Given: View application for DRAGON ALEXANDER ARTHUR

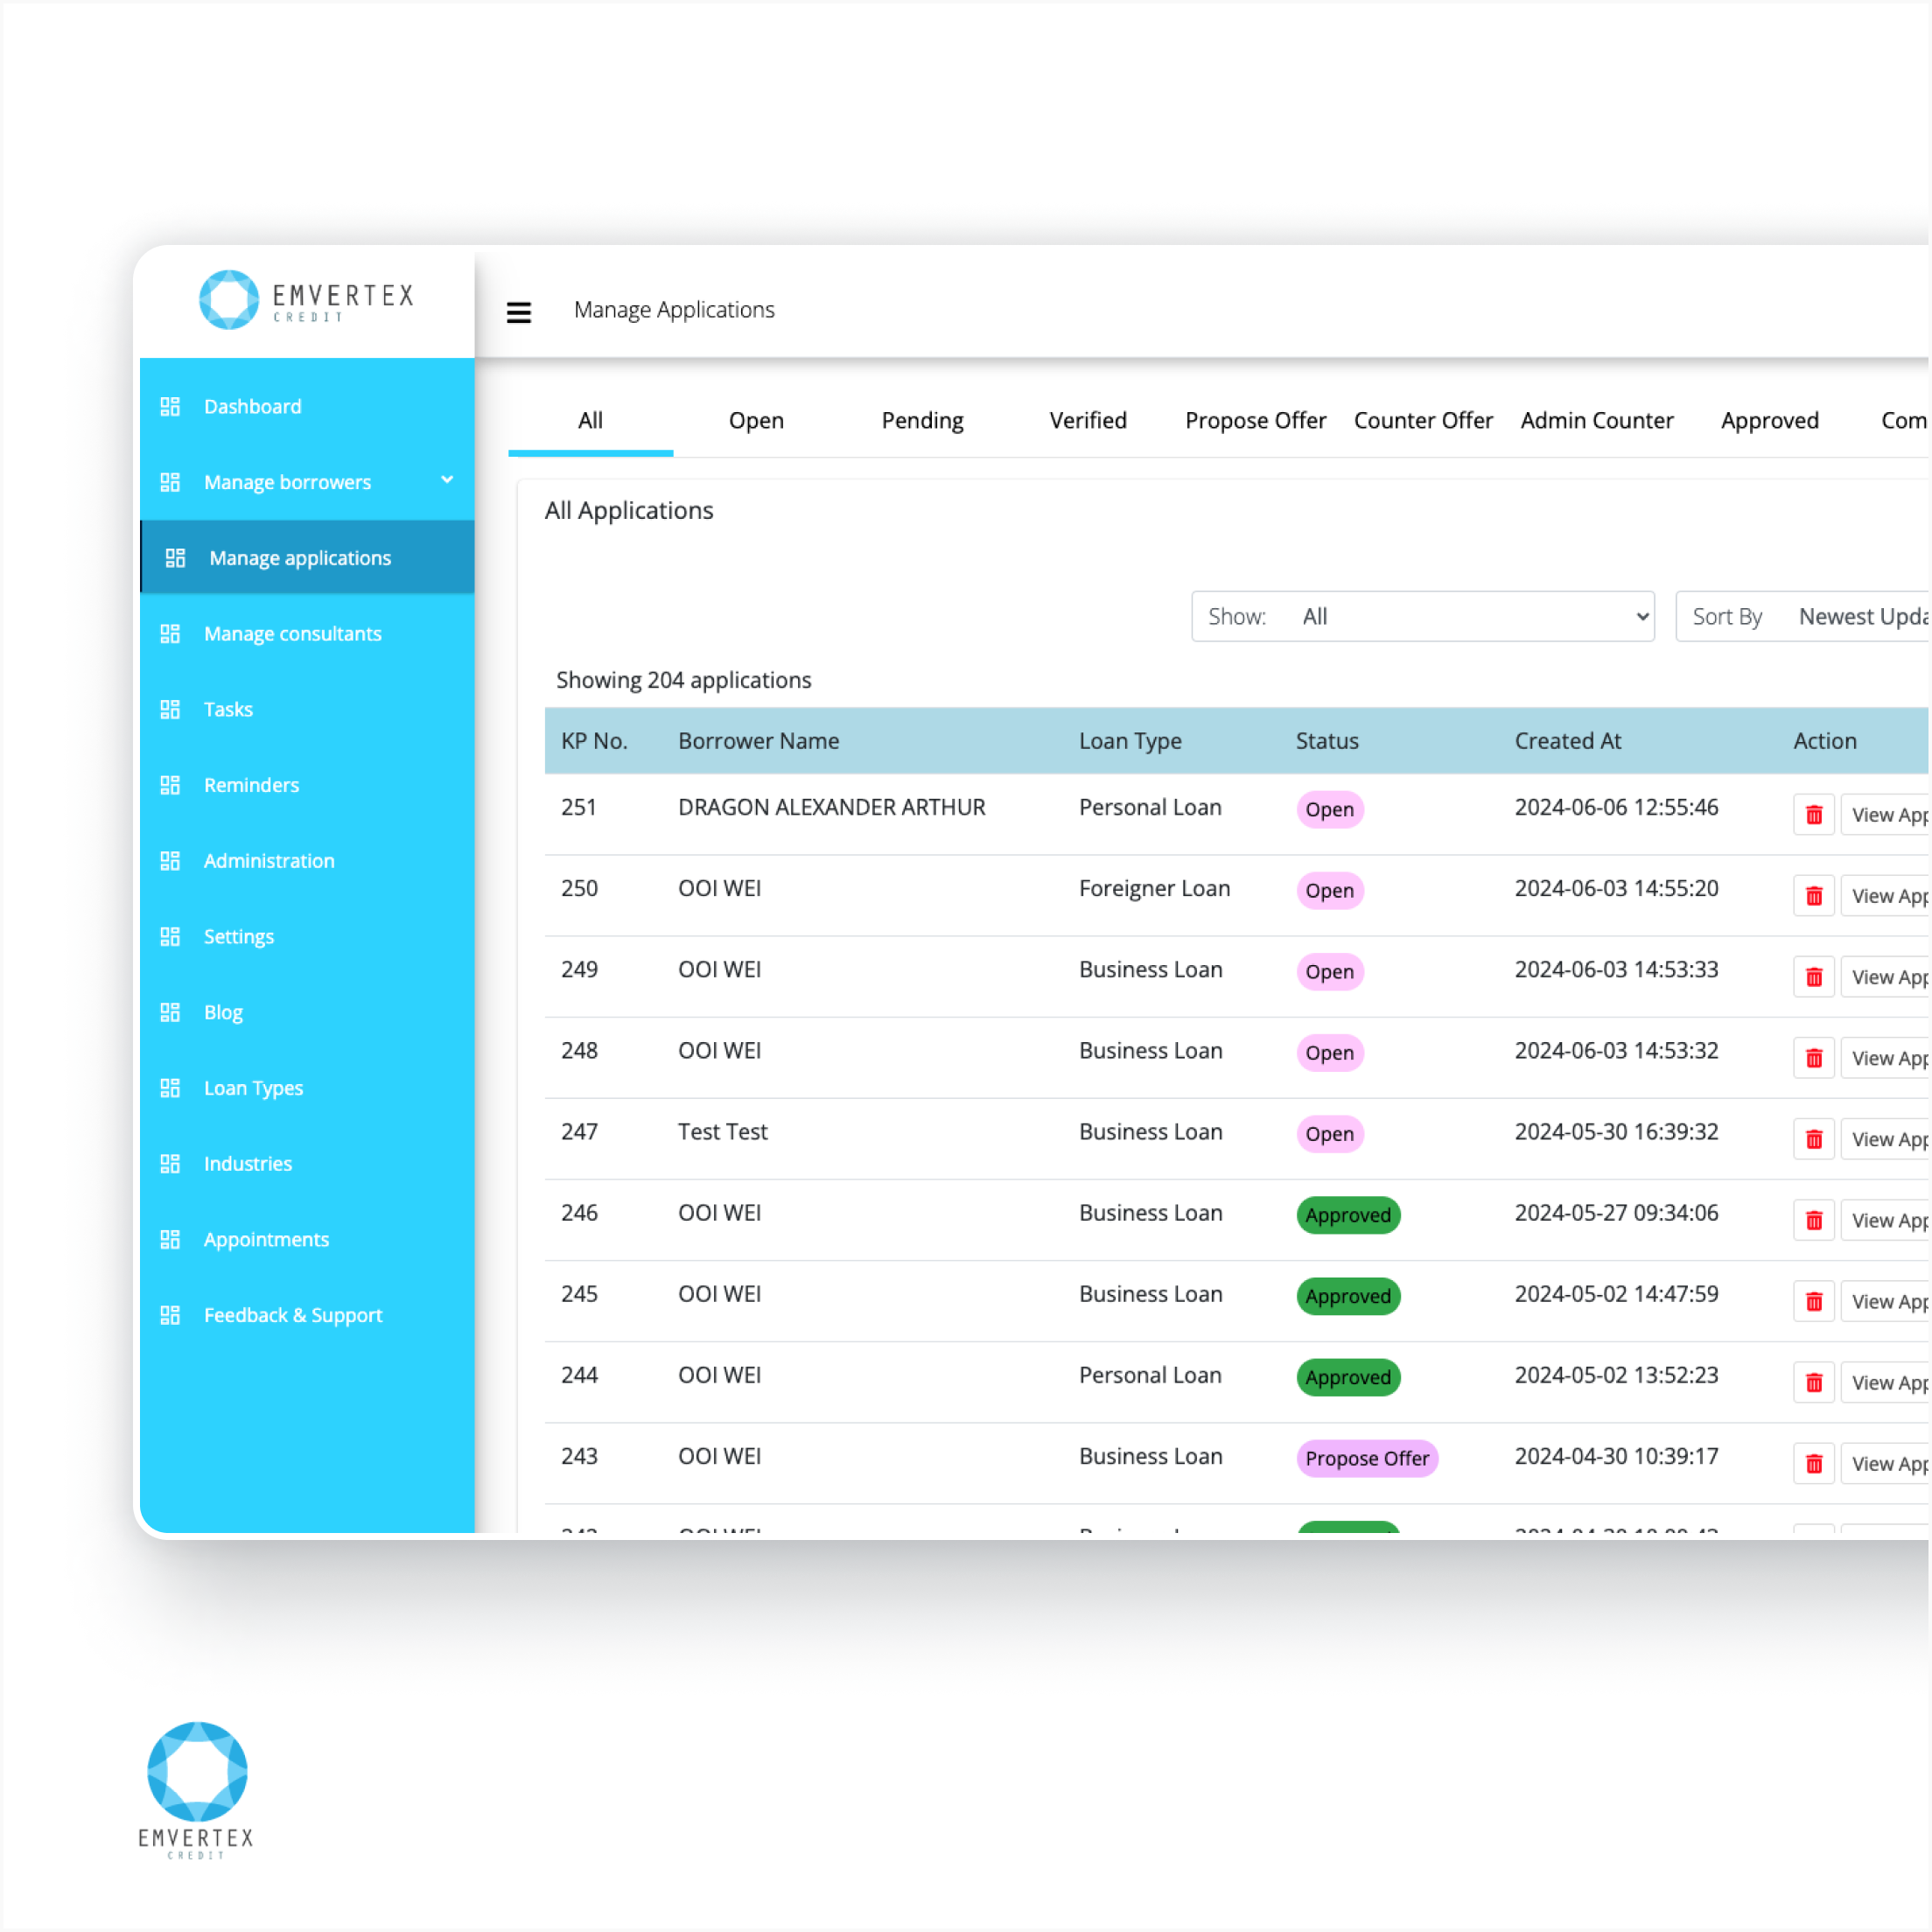Looking at the screenshot, I should (x=1885, y=815).
